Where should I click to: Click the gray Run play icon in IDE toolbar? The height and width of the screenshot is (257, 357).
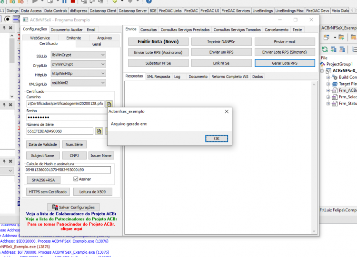(35, 1)
